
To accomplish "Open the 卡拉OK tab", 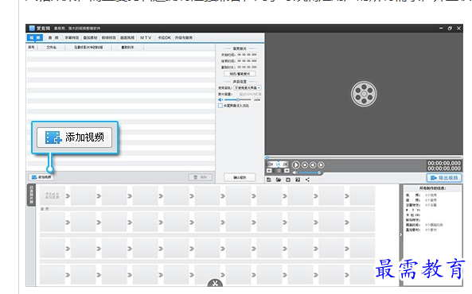I will pyautogui.click(x=164, y=38).
